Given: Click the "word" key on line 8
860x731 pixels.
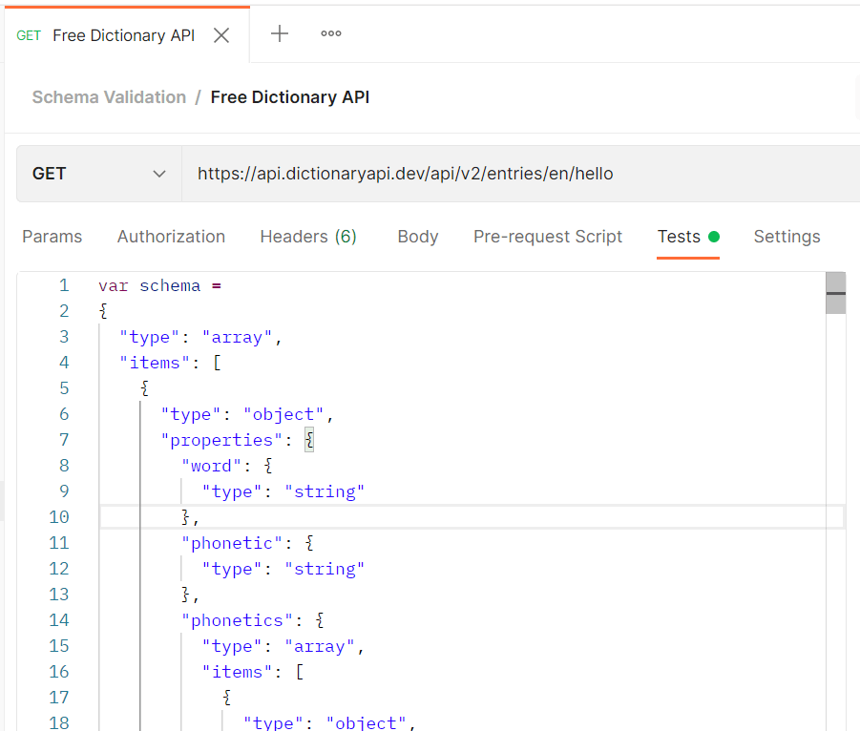Looking at the screenshot, I should click(x=211, y=466).
